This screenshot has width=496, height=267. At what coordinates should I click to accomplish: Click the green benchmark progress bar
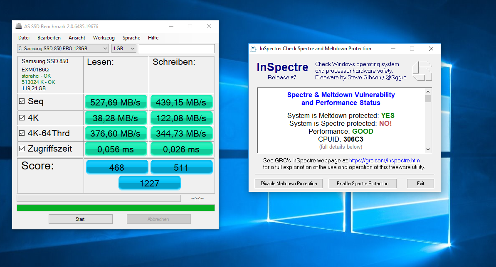pos(116,208)
